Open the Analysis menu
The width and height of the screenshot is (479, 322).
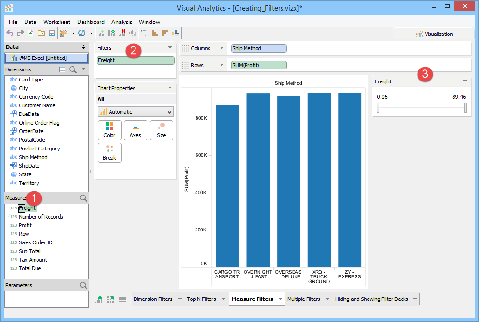coord(122,22)
